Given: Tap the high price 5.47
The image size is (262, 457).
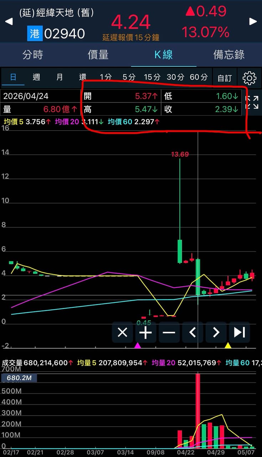Looking at the screenshot, I should point(146,109).
